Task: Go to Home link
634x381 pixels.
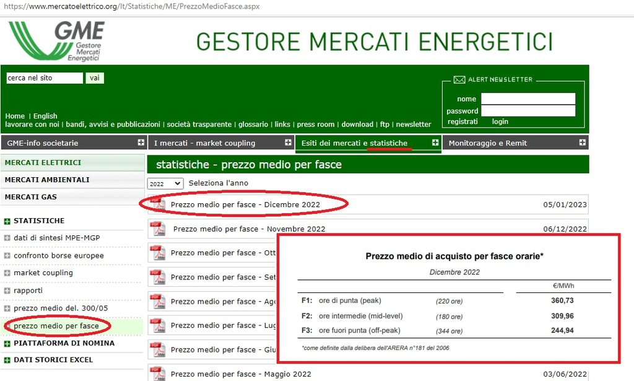Action: [x=15, y=116]
